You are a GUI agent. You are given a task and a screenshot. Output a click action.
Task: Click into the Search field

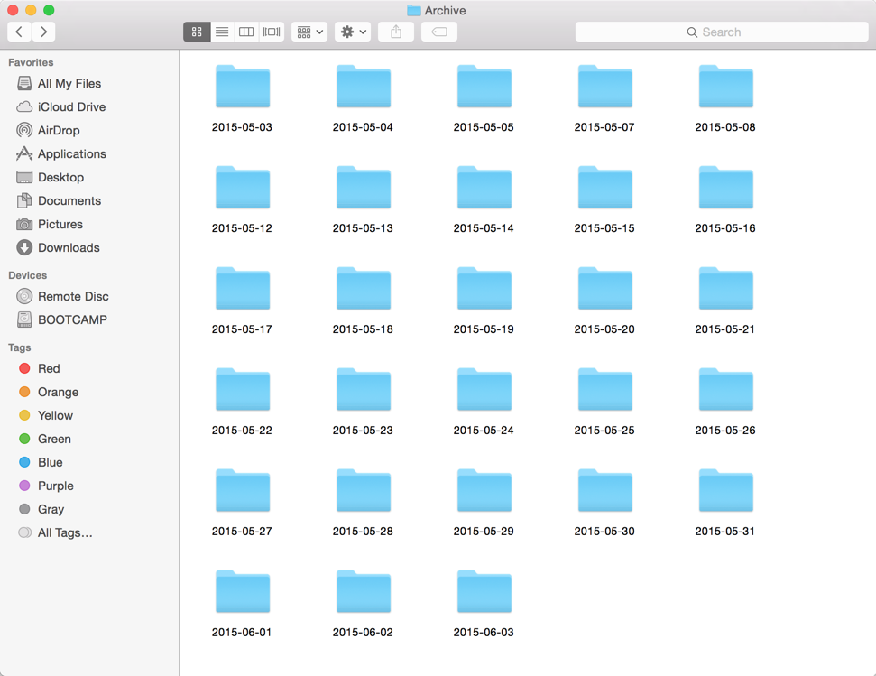(x=722, y=32)
